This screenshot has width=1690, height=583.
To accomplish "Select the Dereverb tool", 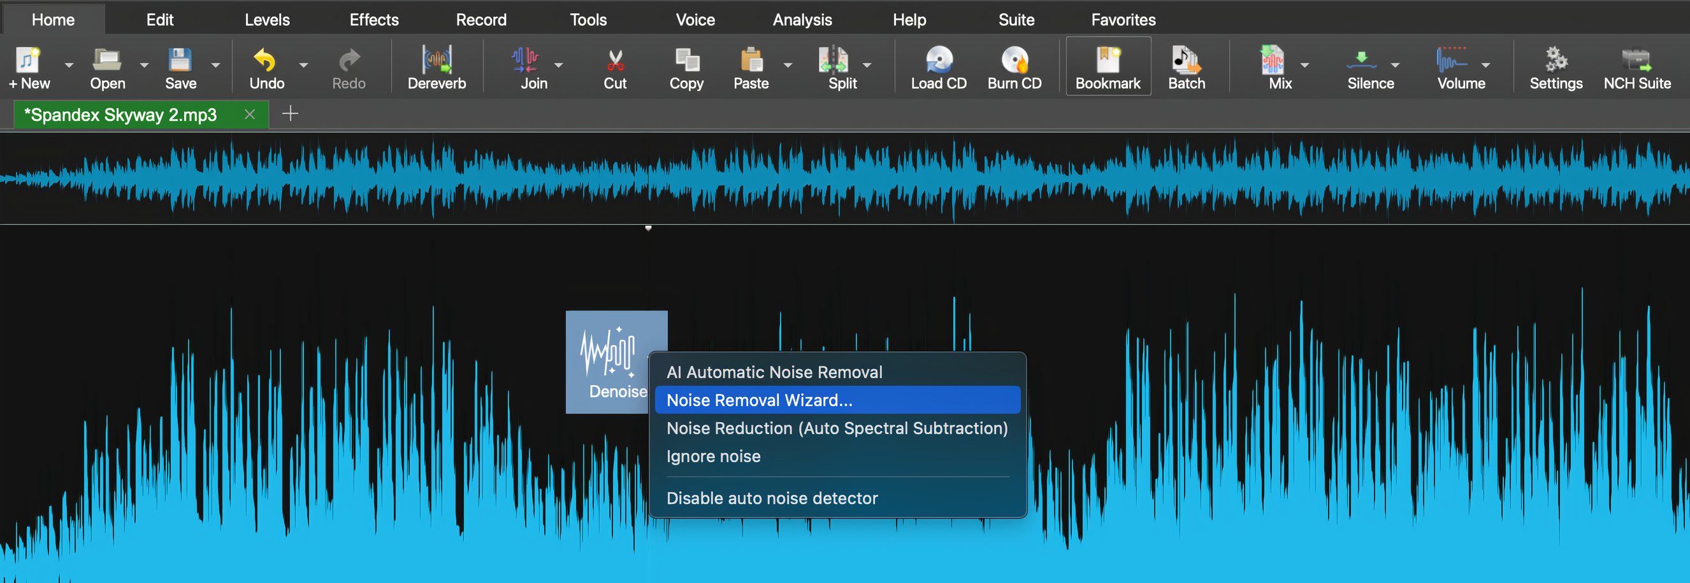I will (x=435, y=66).
